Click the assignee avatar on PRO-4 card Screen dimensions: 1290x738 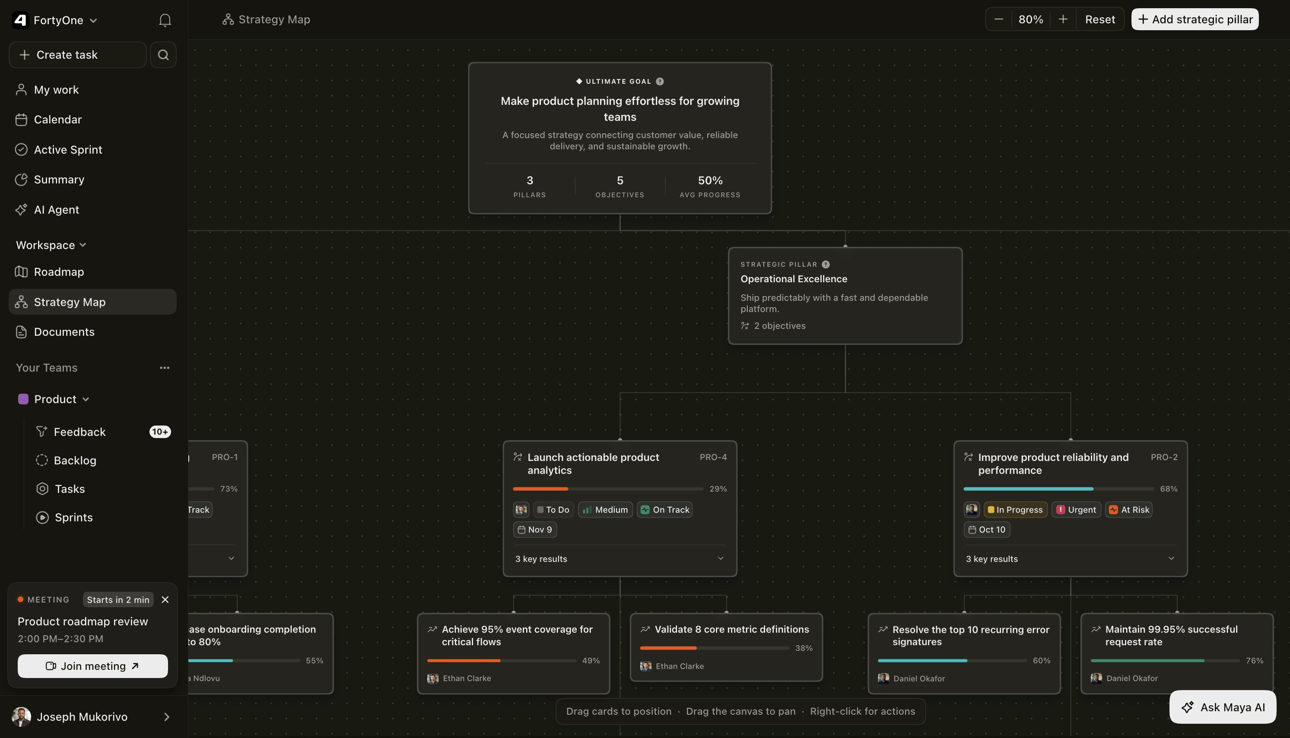click(521, 509)
